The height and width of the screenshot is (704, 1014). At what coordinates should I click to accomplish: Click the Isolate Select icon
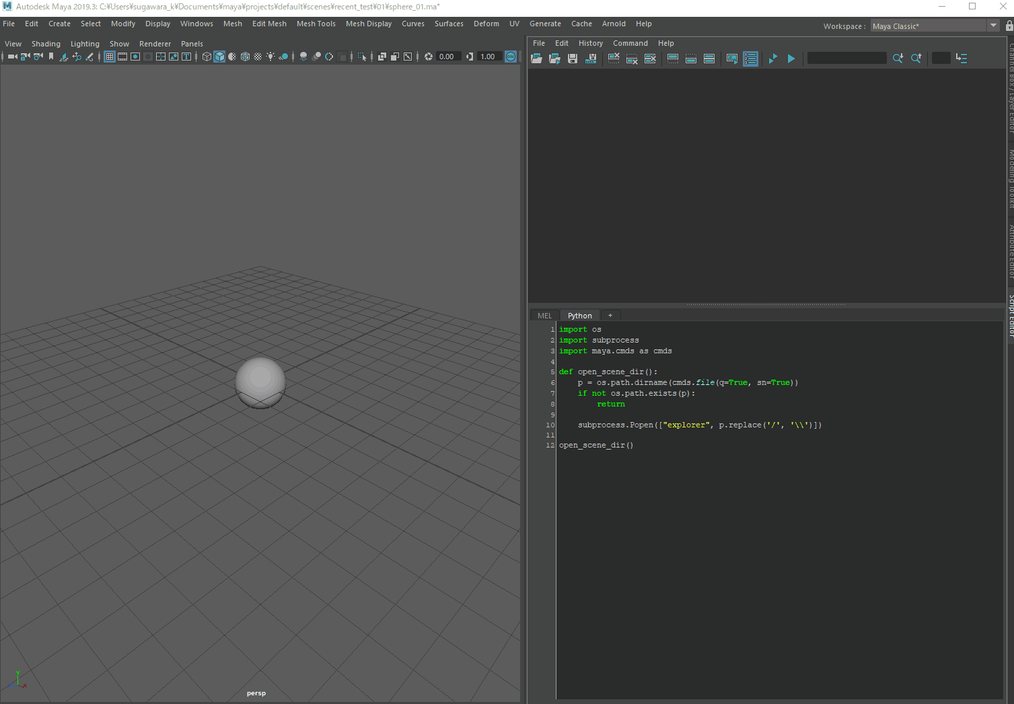point(362,57)
